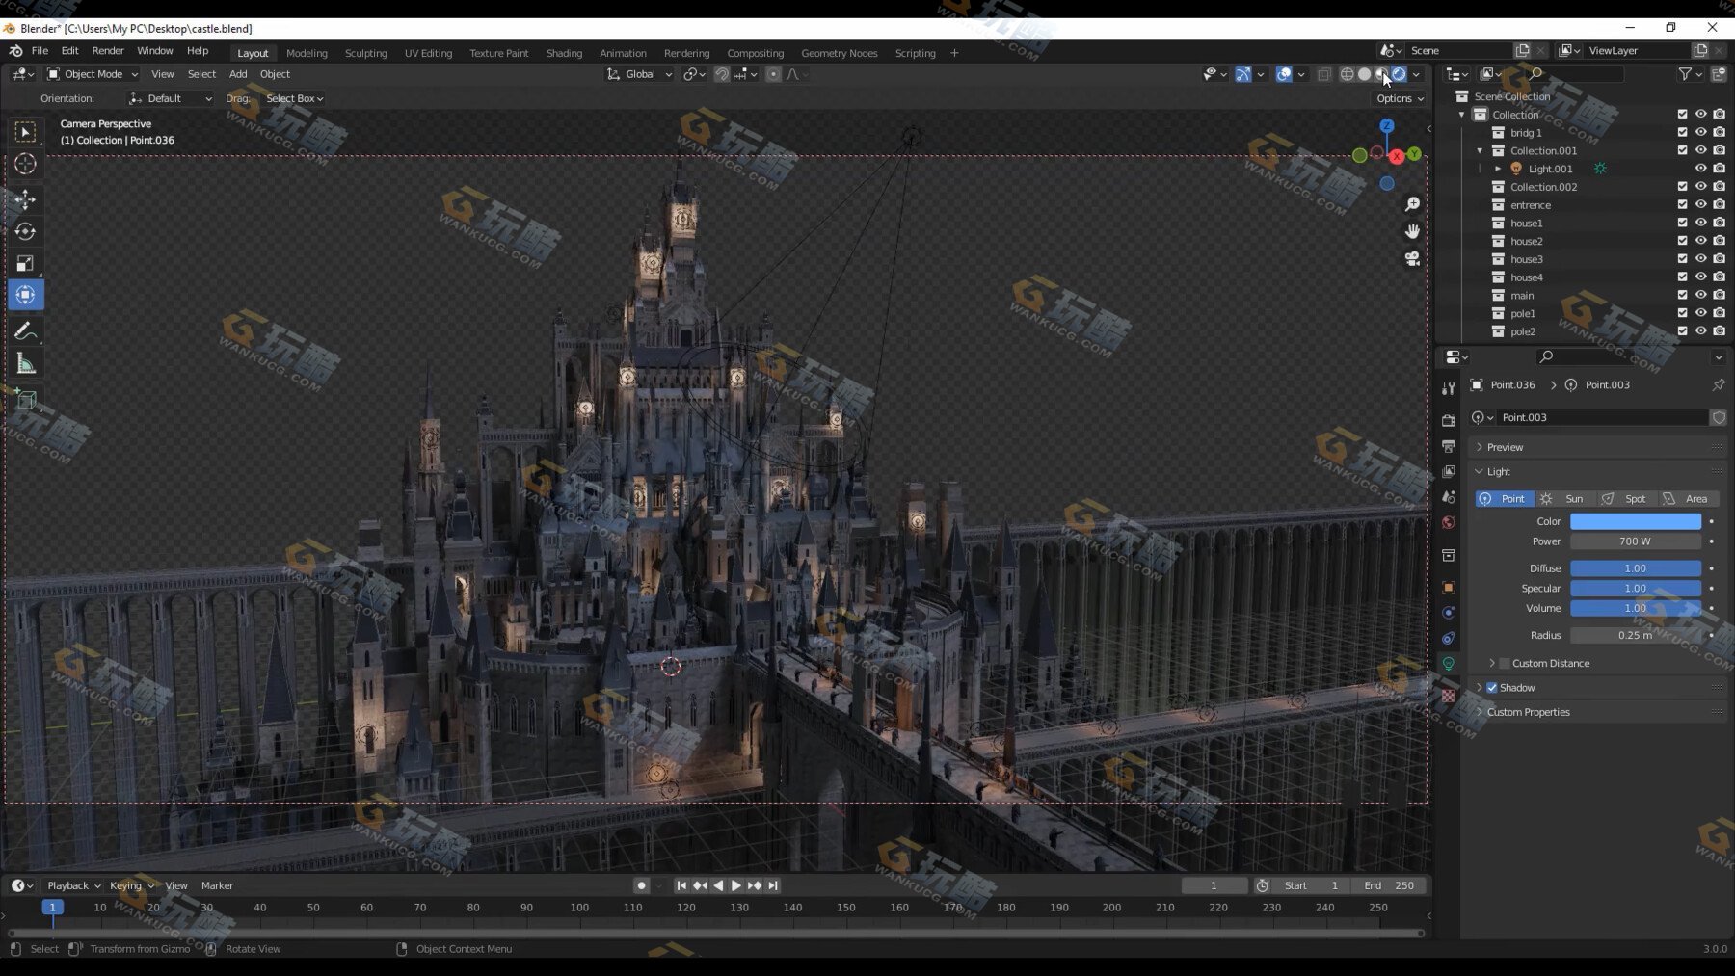Open the Object Mode dropdown
1735x976 pixels.
click(x=93, y=74)
